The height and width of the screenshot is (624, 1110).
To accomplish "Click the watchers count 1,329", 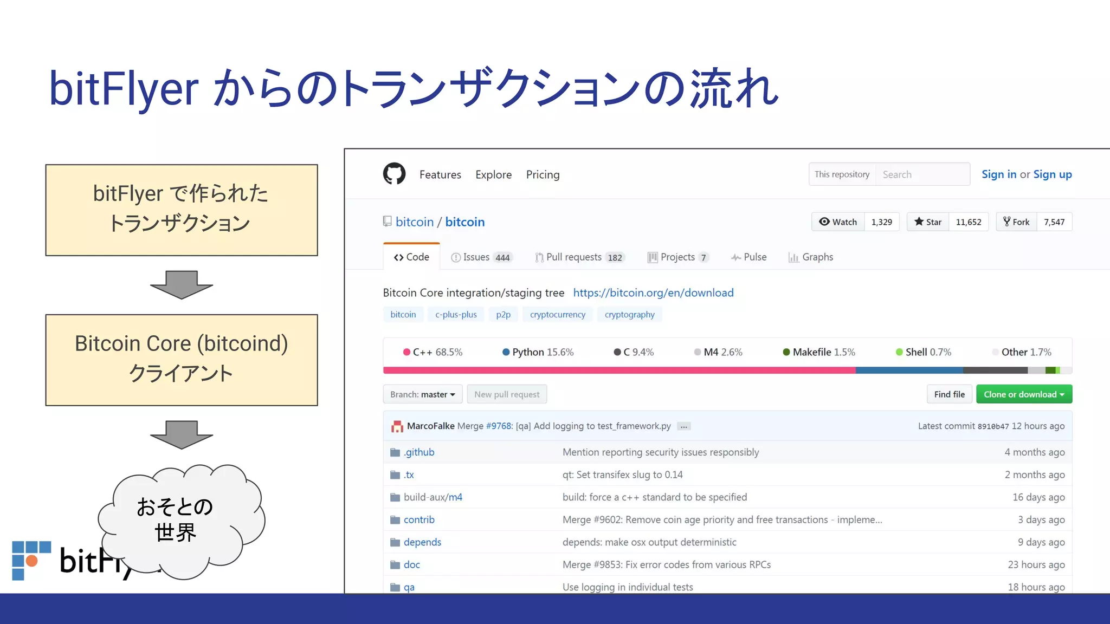I will (882, 222).
